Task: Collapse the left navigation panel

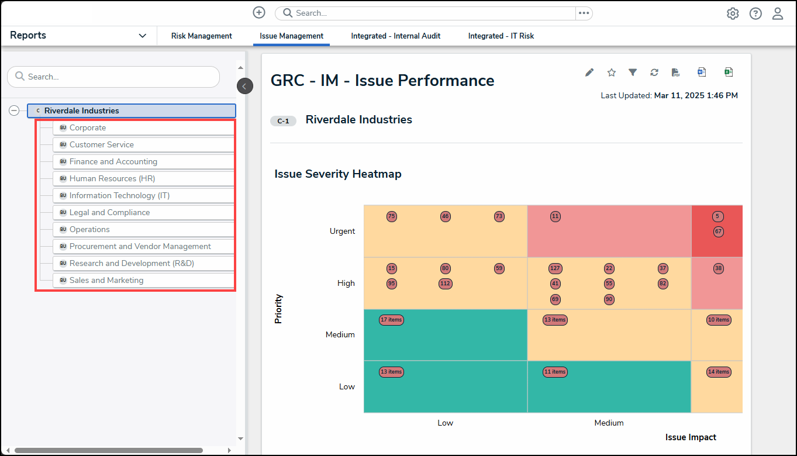Action: [244, 87]
